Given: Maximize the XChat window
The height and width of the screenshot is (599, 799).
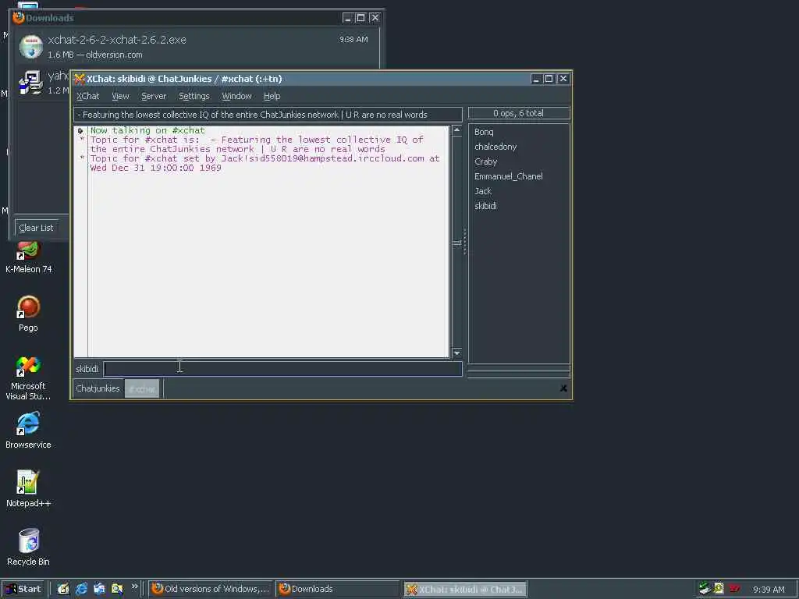Looking at the screenshot, I should point(549,79).
